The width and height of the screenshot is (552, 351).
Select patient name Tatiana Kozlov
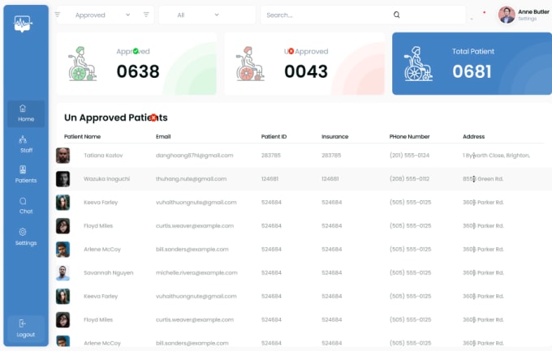[103, 156]
